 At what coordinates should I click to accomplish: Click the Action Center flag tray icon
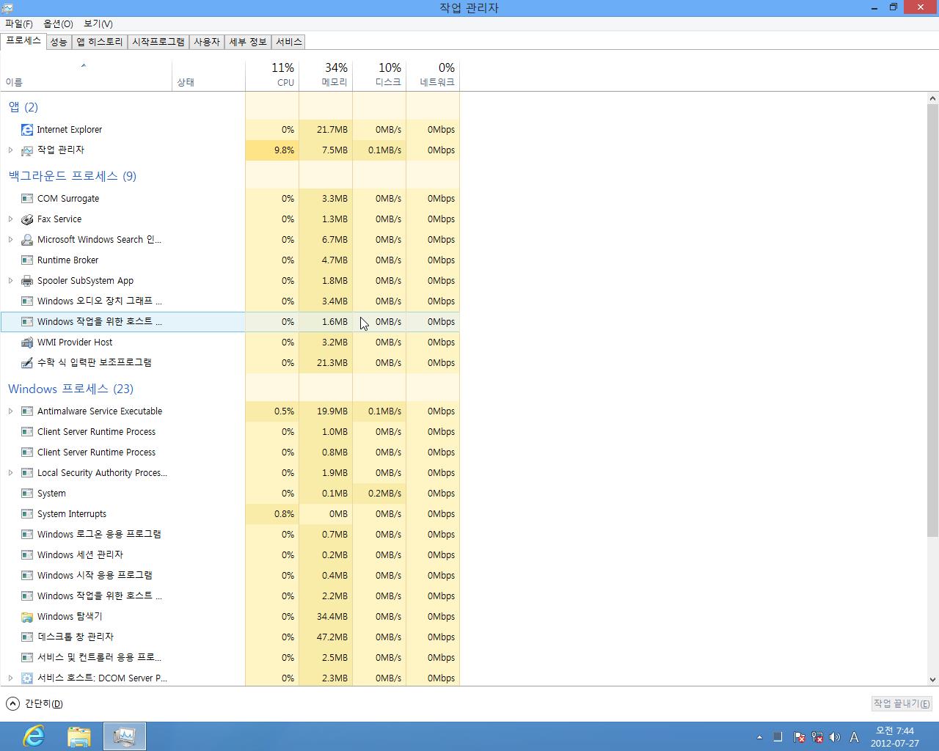(x=800, y=737)
